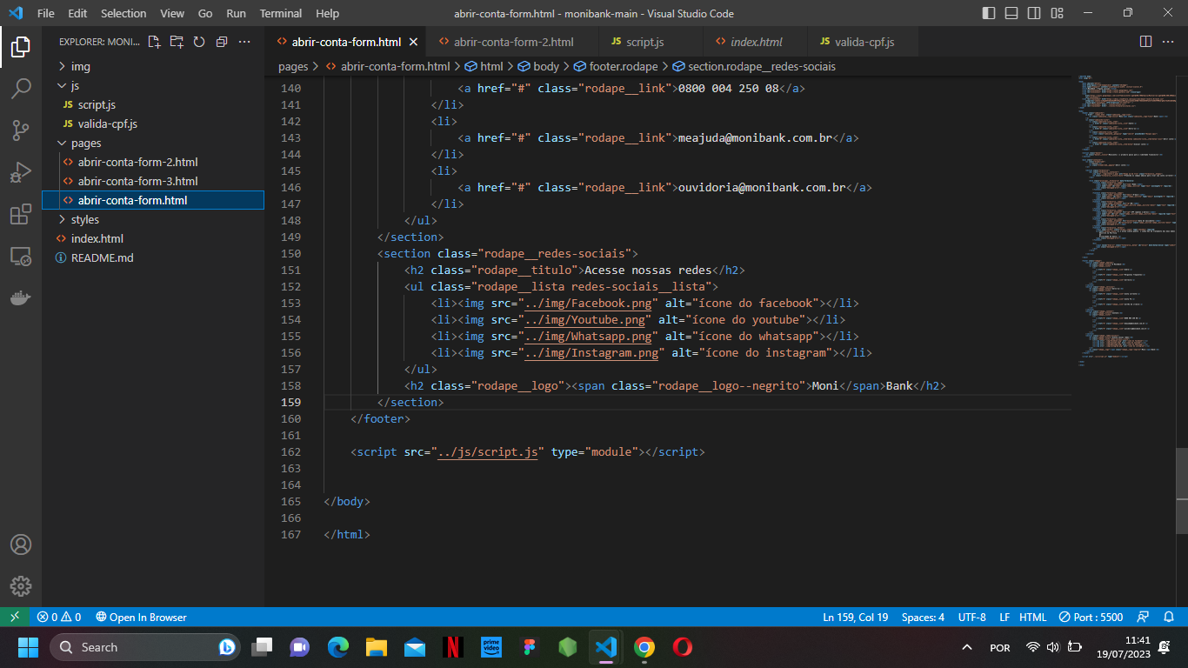
Task: Refresh the Explorer file tree
Action: [199, 42]
